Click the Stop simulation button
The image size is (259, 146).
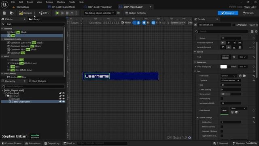tap(67, 13)
